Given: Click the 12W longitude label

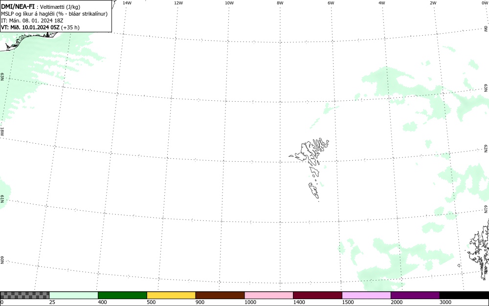Looking at the screenshot, I should pyautogui.click(x=178, y=3).
